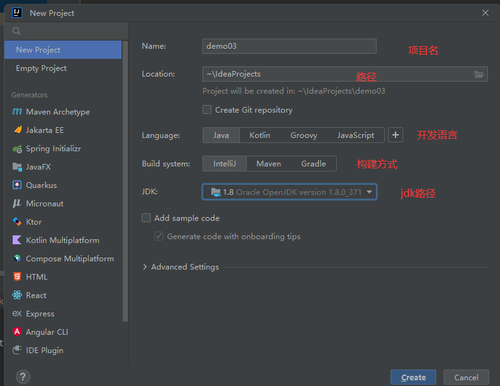Click the Micronaut mu icon
Screen dimensions: 500x386
tap(17, 203)
